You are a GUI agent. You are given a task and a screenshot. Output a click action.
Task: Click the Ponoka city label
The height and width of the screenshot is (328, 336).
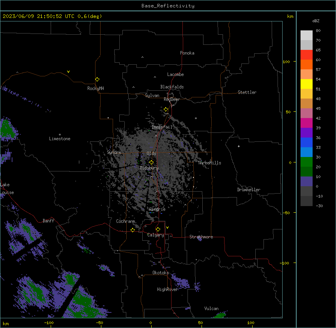(187, 53)
